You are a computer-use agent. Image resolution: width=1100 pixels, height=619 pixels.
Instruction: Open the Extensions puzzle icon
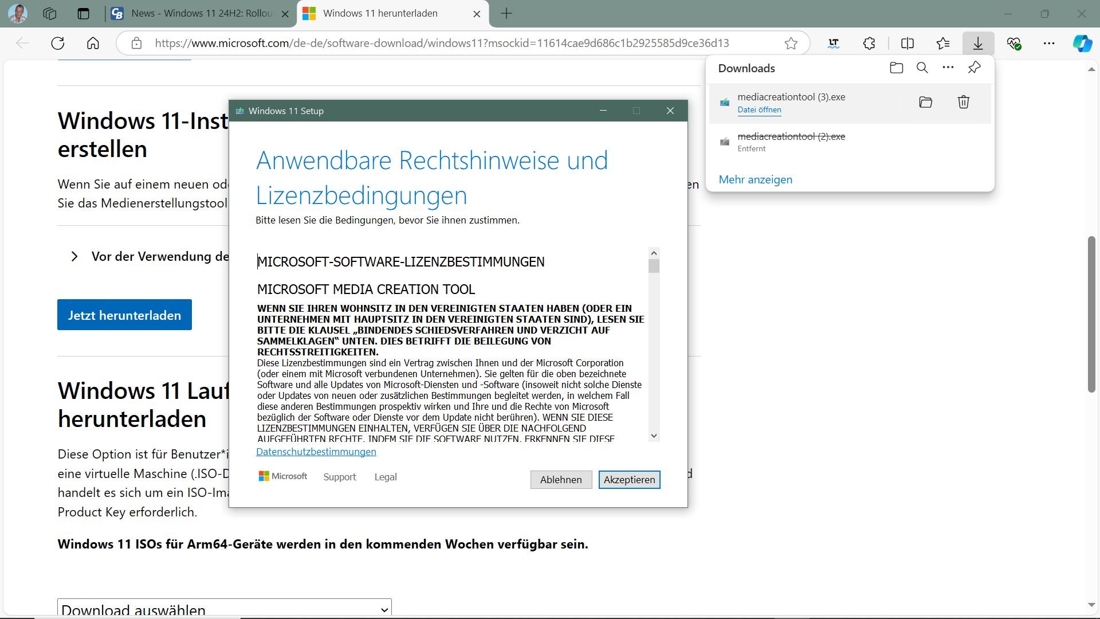(869, 43)
